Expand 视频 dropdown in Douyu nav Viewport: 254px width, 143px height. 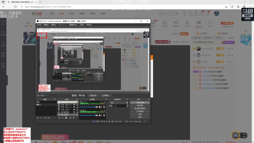(82, 14)
